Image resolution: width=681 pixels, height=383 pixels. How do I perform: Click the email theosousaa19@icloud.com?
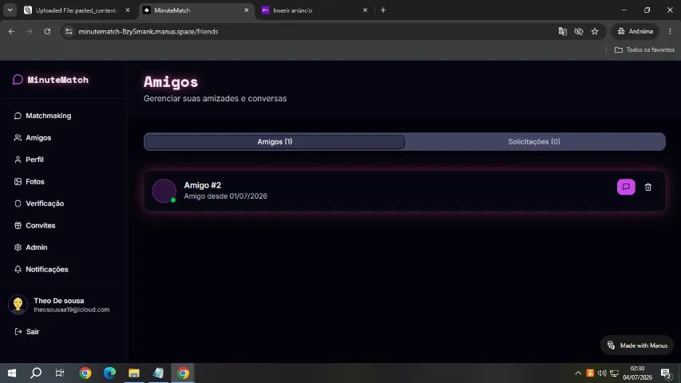pyautogui.click(x=72, y=310)
